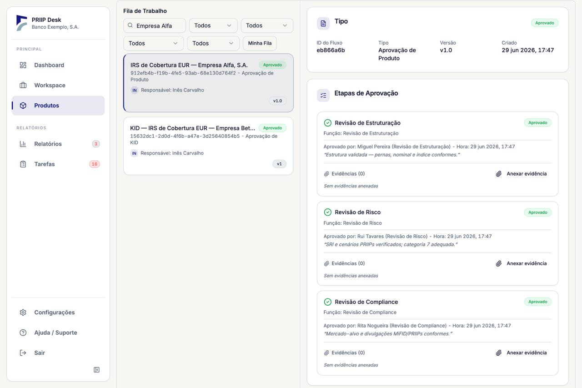Select KID — IRS de Cobertura Empresa Beta card

(208, 146)
